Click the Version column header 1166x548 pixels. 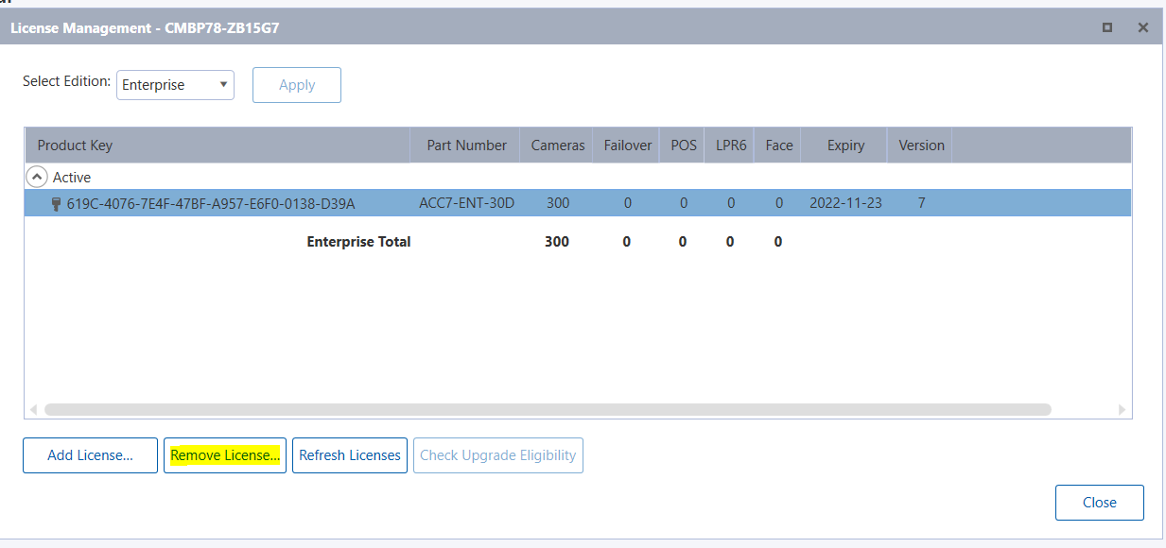point(918,145)
